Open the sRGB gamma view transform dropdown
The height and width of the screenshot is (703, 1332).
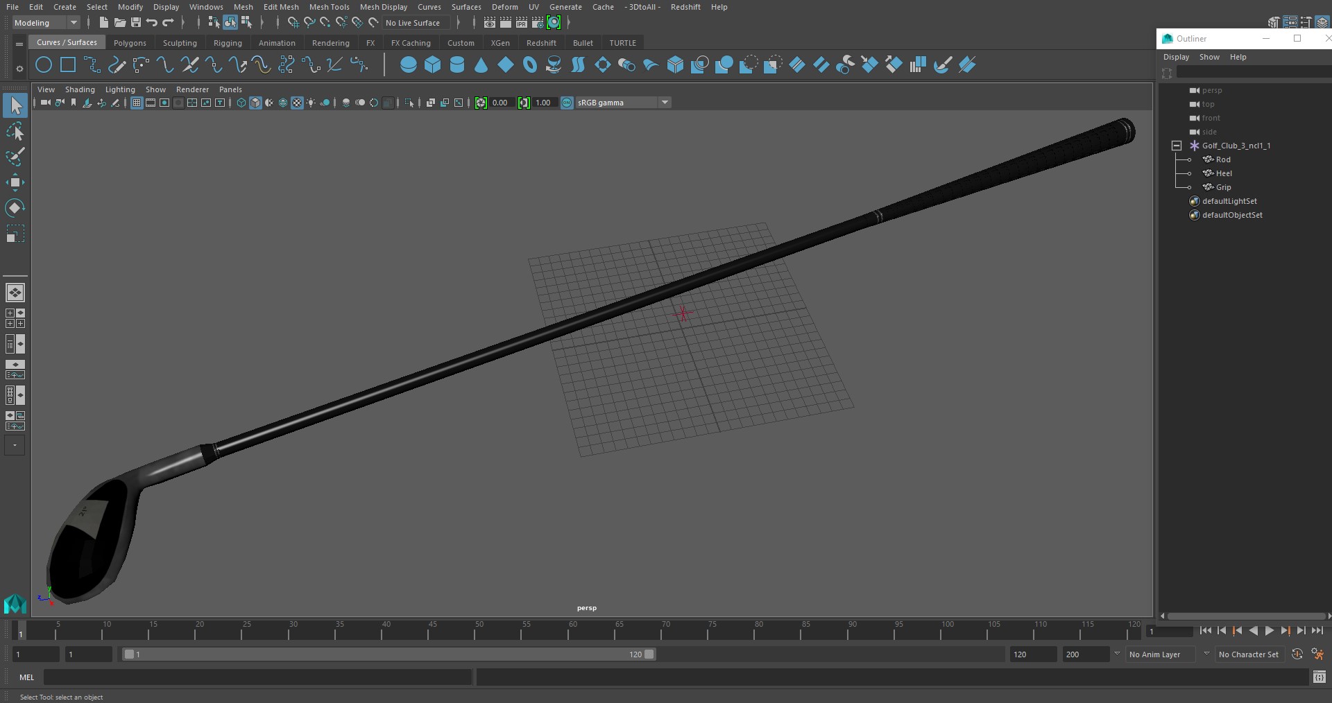[623, 103]
